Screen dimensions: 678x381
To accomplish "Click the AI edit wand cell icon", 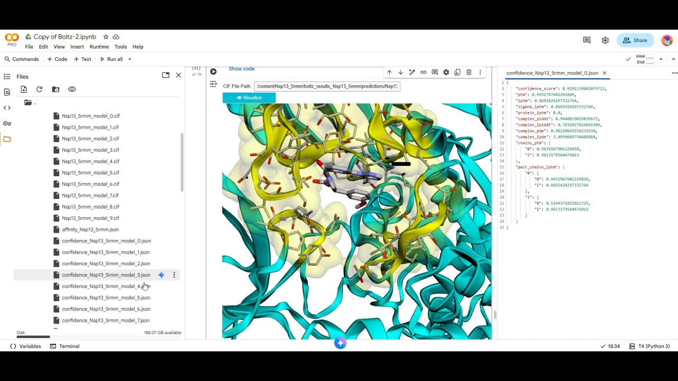I will click(x=412, y=72).
